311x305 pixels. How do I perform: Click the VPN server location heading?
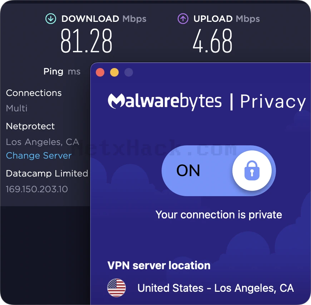pos(159,265)
